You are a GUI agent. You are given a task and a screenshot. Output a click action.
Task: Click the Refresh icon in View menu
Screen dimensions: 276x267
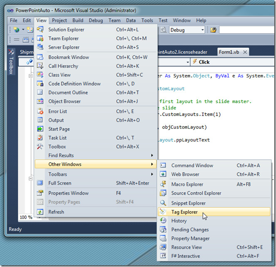click(40, 212)
